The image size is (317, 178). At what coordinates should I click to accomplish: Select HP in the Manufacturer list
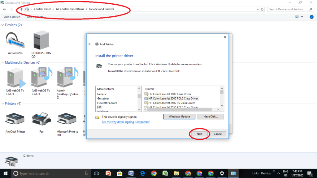pos(99,107)
